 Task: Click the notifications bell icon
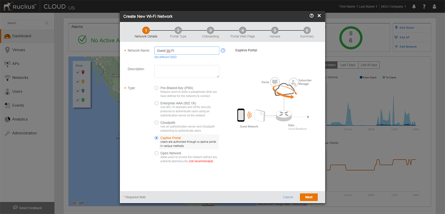pyautogui.click(x=414, y=6)
